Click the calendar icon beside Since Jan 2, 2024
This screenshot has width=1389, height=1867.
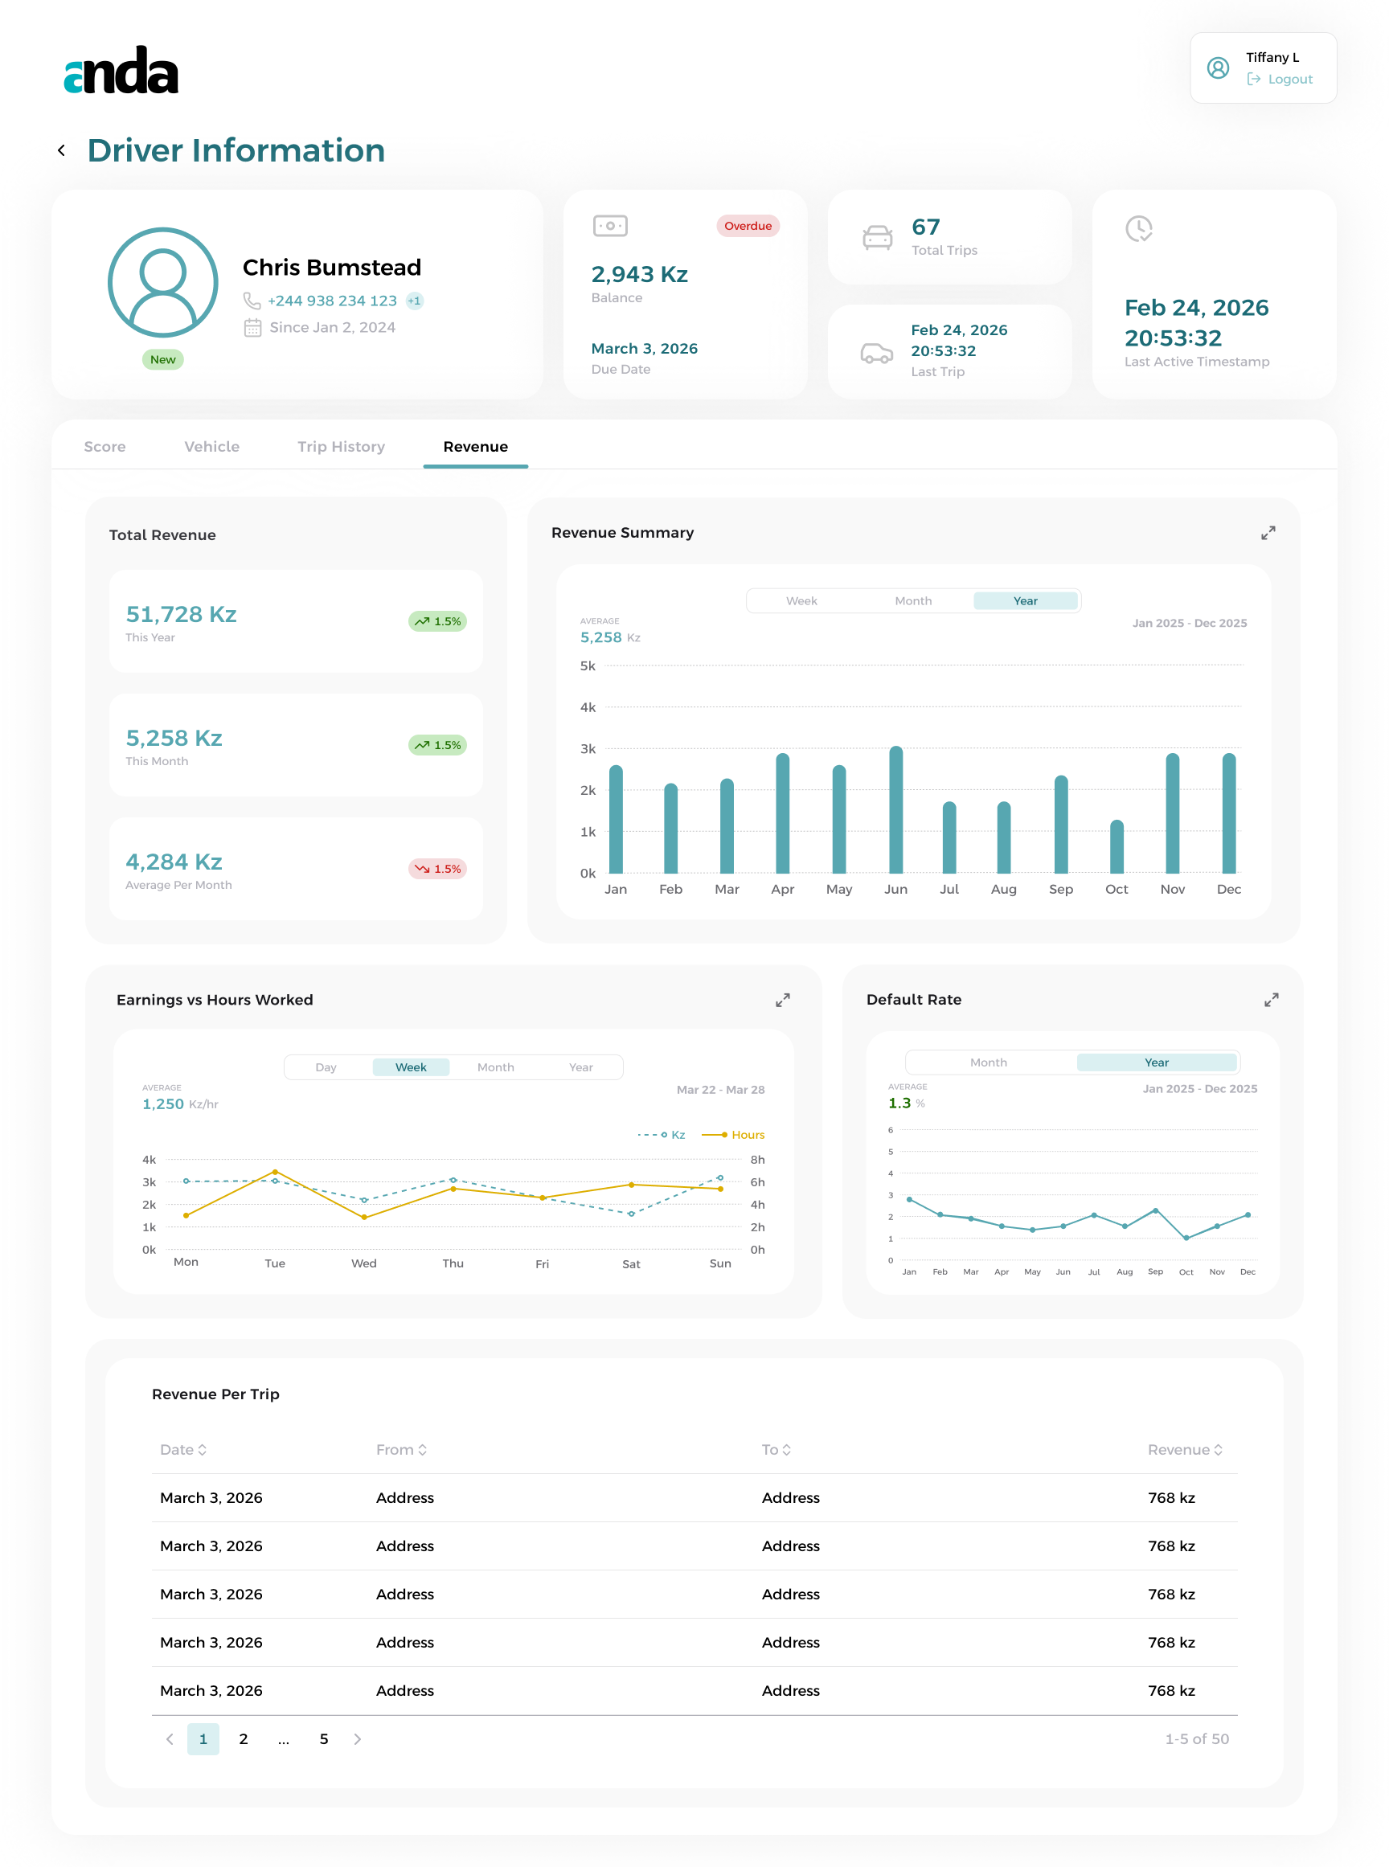[252, 327]
